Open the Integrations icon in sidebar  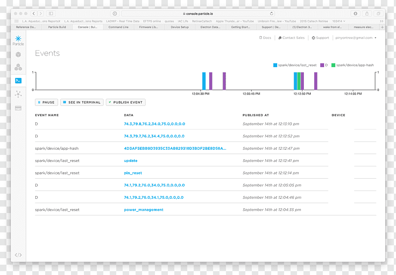tap(18, 94)
